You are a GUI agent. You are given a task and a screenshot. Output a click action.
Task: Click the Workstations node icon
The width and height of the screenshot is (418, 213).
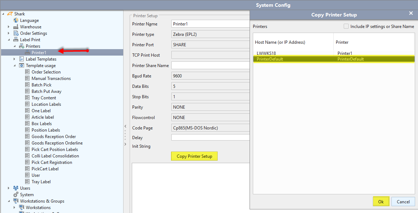[22, 207]
